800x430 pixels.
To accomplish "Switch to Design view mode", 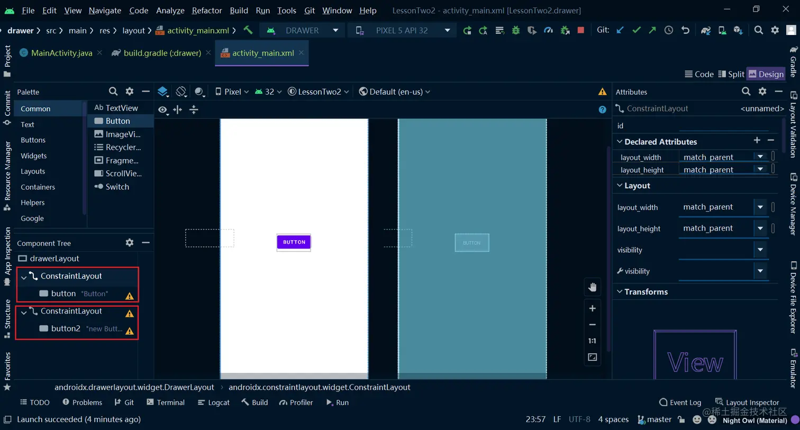I will pyautogui.click(x=766, y=74).
